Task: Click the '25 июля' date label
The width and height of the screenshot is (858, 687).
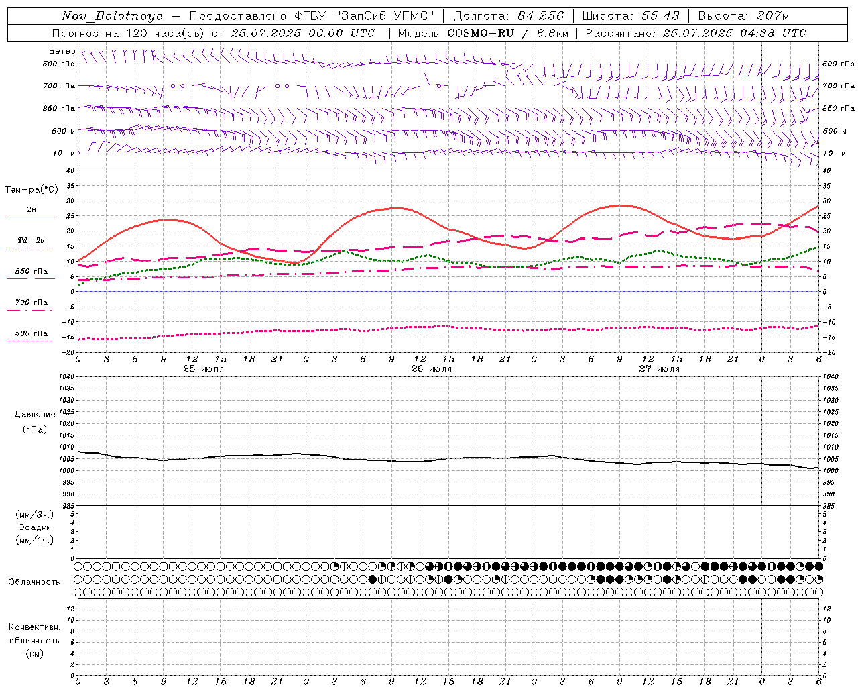Action: (x=204, y=368)
